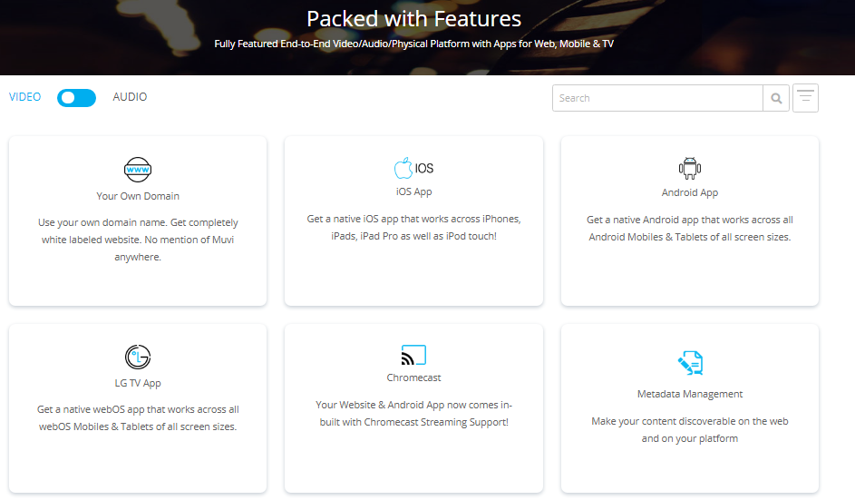Open the Android App title link
Screen dimensions: 855x500
click(690, 192)
